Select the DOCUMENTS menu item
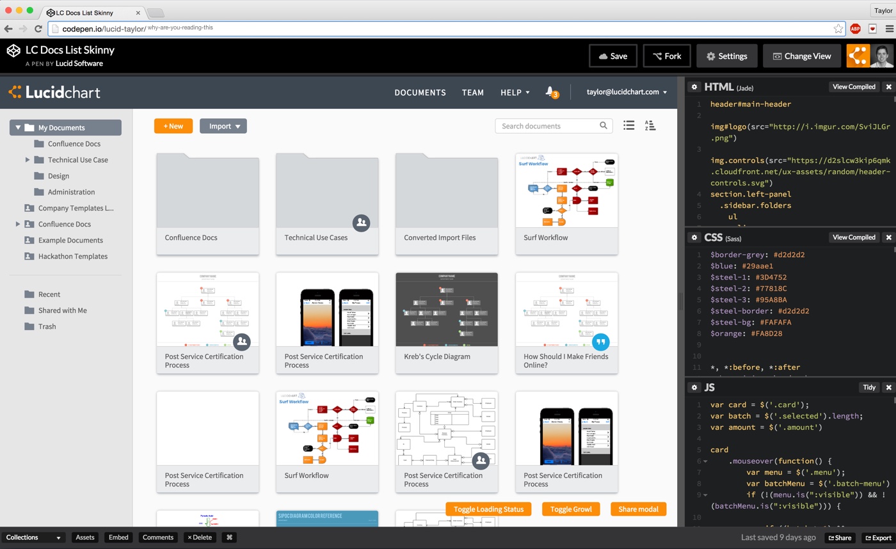This screenshot has height=549, width=896. 420,92
